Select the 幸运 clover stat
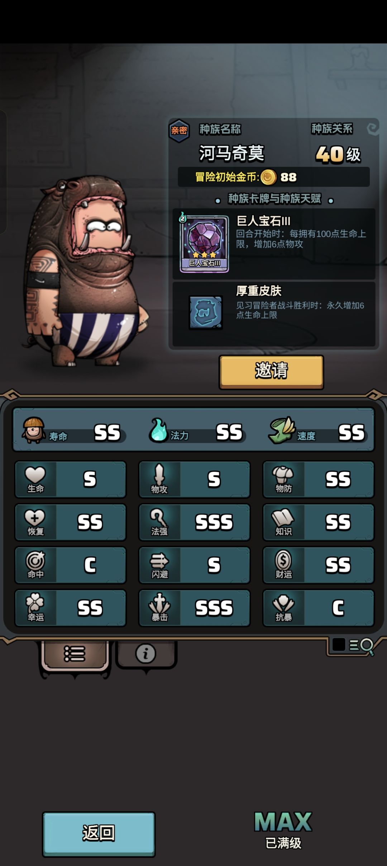387x866 pixels. pyautogui.click(x=70, y=608)
